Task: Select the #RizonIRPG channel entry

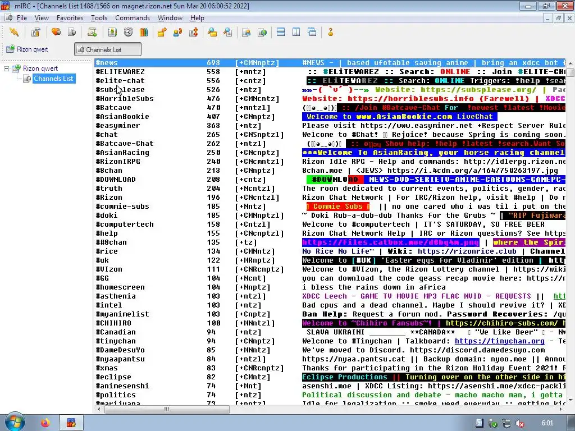Action: pos(330,162)
